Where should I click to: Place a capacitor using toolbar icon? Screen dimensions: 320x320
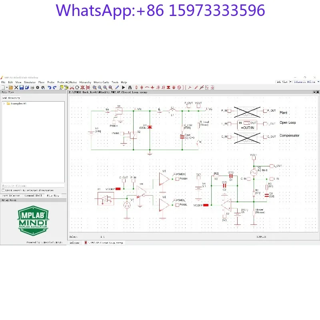[142, 88]
